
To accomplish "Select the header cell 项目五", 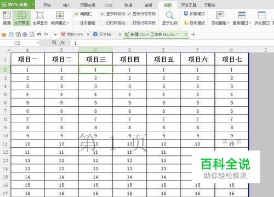I will (x=164, y=59).
